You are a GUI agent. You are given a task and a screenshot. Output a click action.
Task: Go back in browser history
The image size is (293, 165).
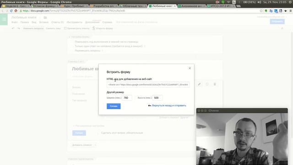click(3, 11)
